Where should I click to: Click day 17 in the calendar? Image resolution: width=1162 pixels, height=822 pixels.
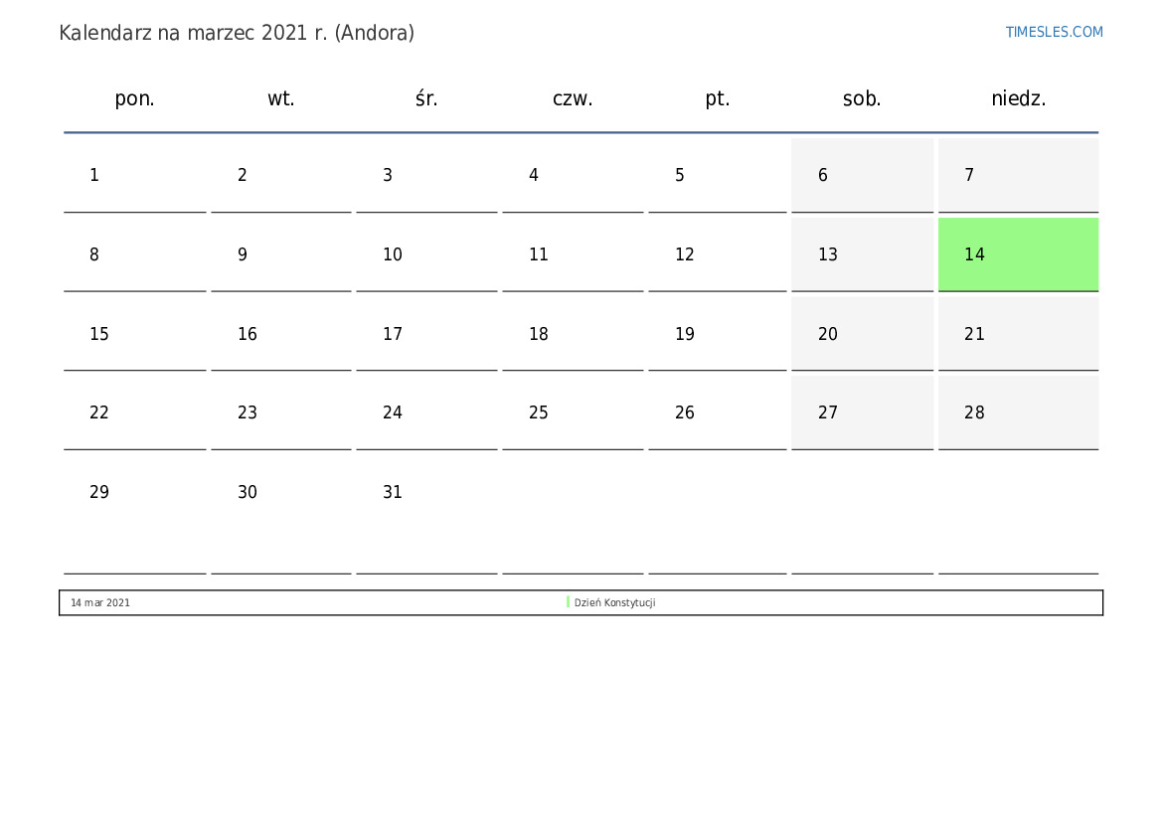pyautogui.click(x=426, y=334)
